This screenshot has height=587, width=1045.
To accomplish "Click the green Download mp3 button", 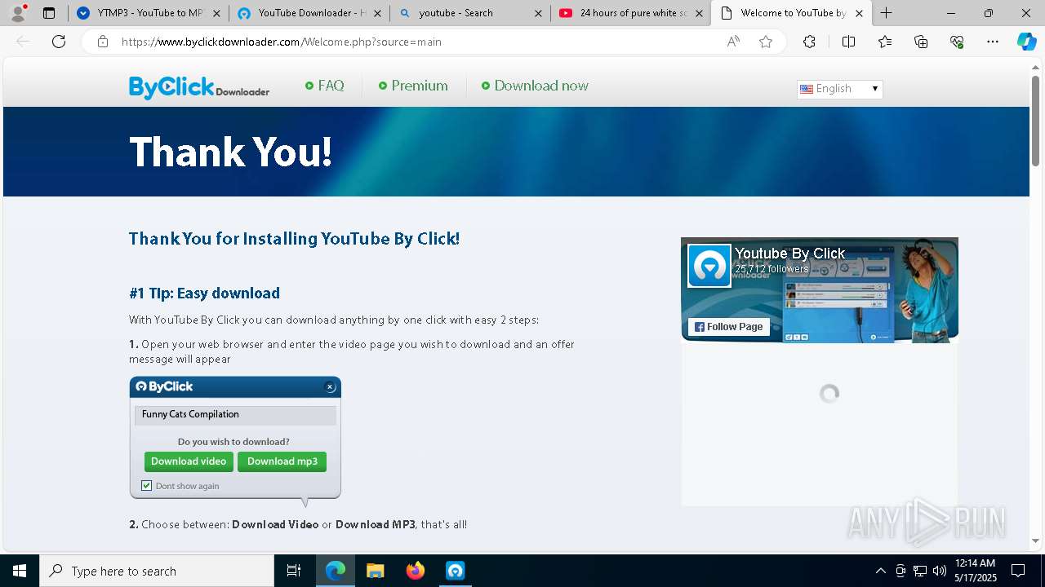I will 282,461.
